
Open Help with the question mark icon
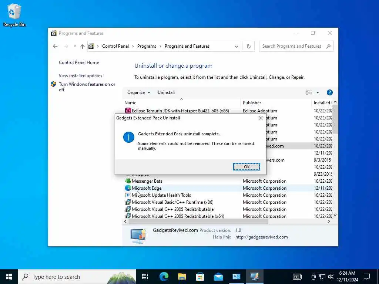click(x=329, y=92)
